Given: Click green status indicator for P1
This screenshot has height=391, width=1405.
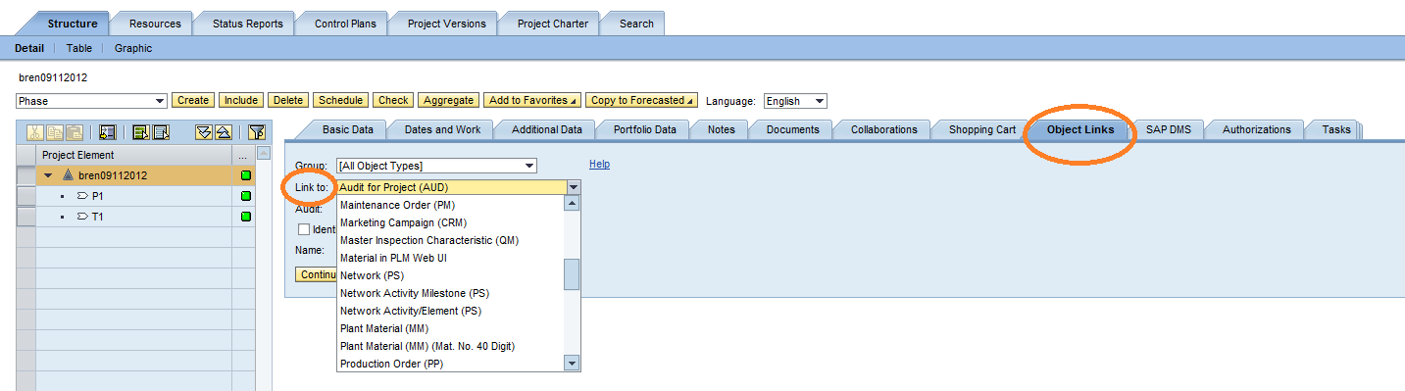Looking at the screenshot, I should pos(245,196).
